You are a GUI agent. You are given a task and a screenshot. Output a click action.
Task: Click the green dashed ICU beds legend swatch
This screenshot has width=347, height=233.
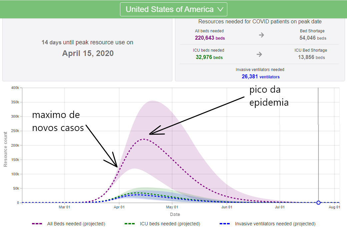pyautogui.click(x=130, y=224)
